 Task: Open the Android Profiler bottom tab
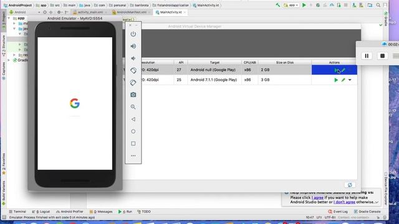pyautogui.click(x=69, y=212)
